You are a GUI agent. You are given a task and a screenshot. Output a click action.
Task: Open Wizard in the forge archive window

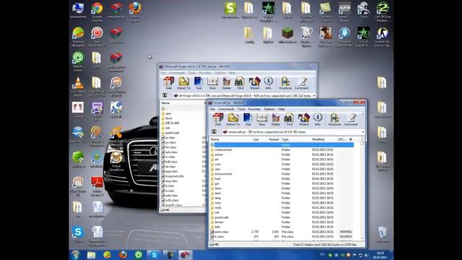254,83
